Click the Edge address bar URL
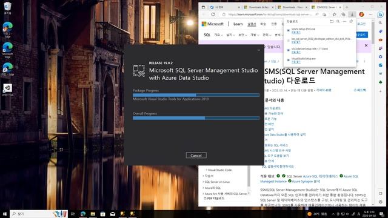 tap(270, 15)
